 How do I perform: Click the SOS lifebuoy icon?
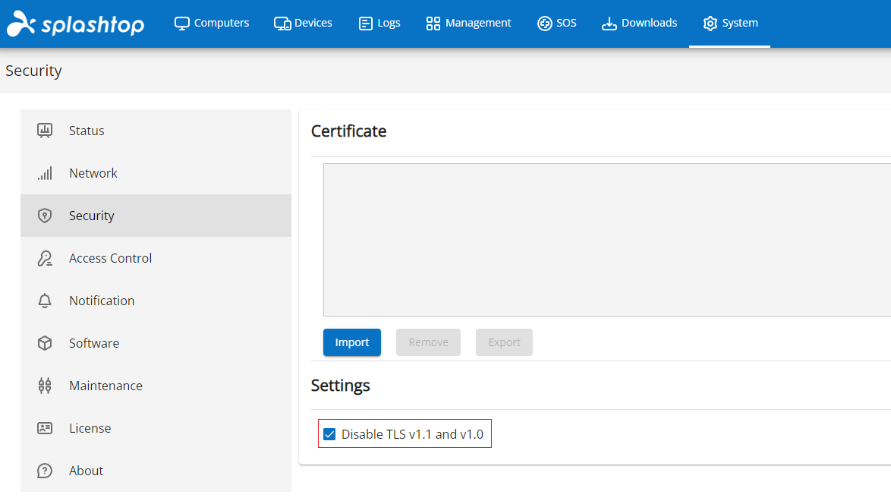click(544, 24)
